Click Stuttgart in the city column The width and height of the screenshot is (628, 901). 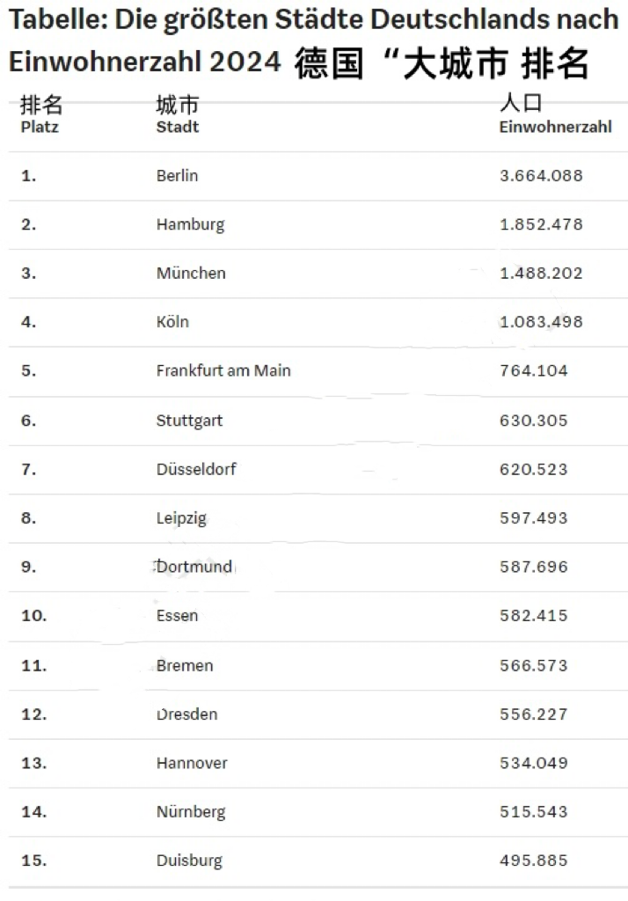click(189, 421)
